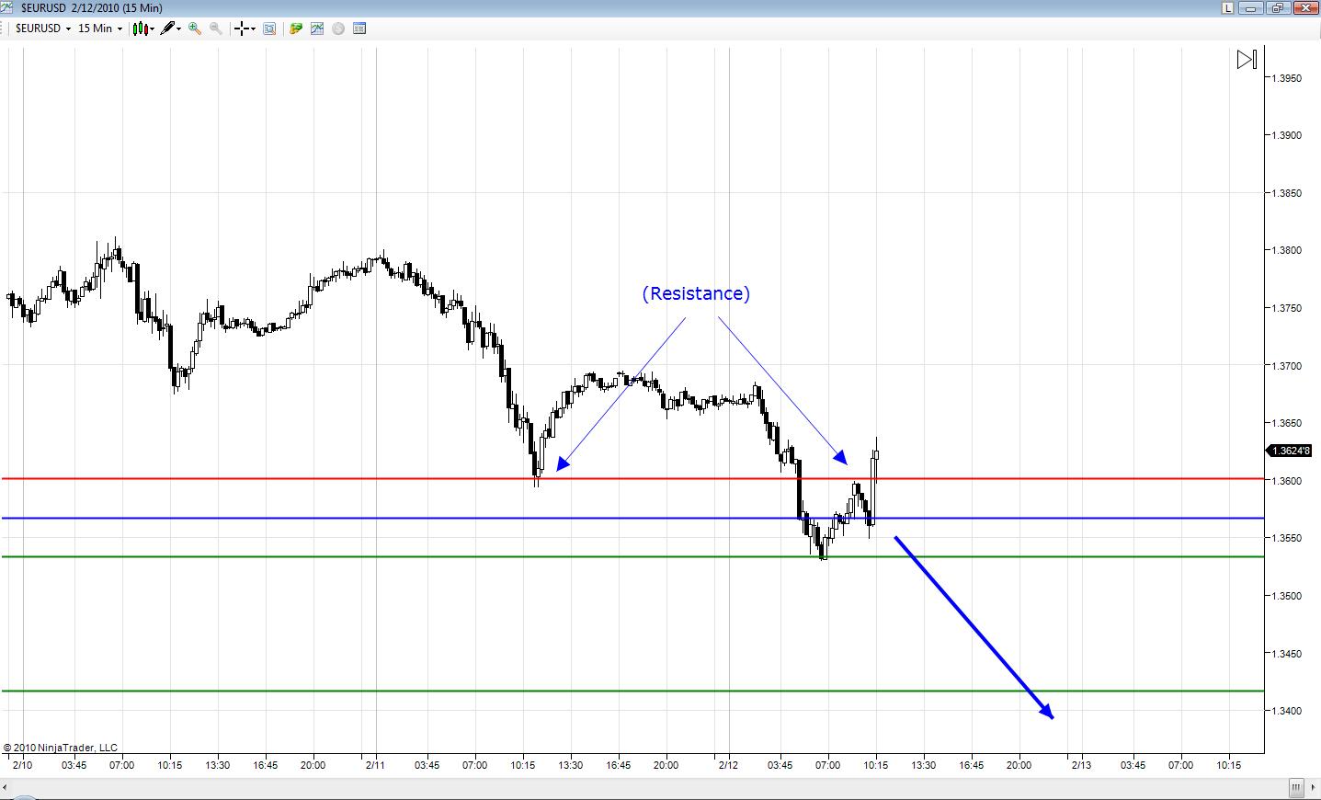Screen dimensions: 1321x800
Task: Open the $EURUSD instrument selector dropdown
Action: tap(43, 29)
